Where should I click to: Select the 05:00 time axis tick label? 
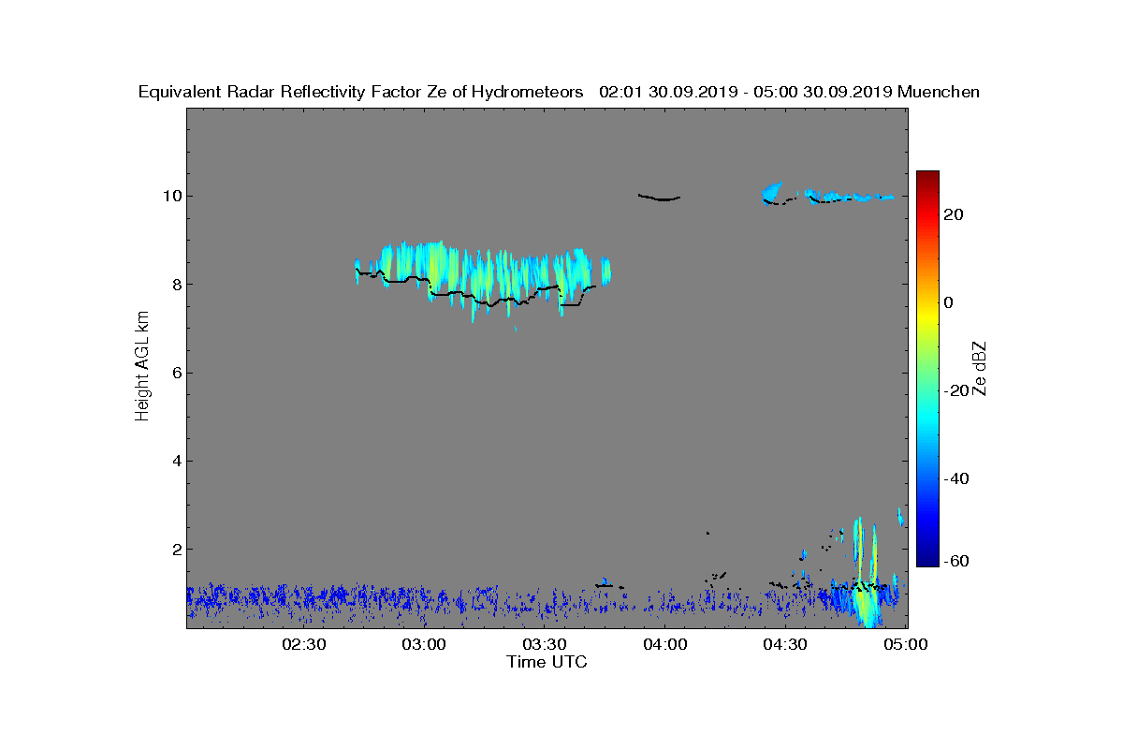click(x=905, y=644)
